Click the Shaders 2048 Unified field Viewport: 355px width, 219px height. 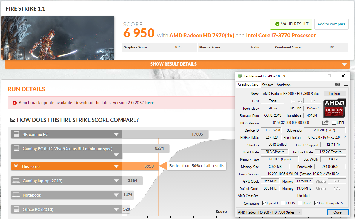(x=277, y=145)
